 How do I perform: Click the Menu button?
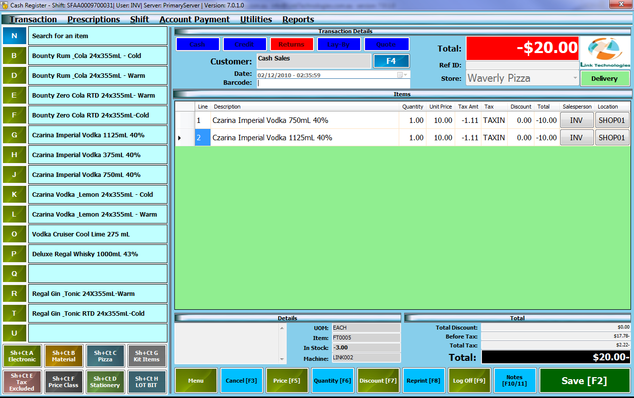tap(196, 381)
